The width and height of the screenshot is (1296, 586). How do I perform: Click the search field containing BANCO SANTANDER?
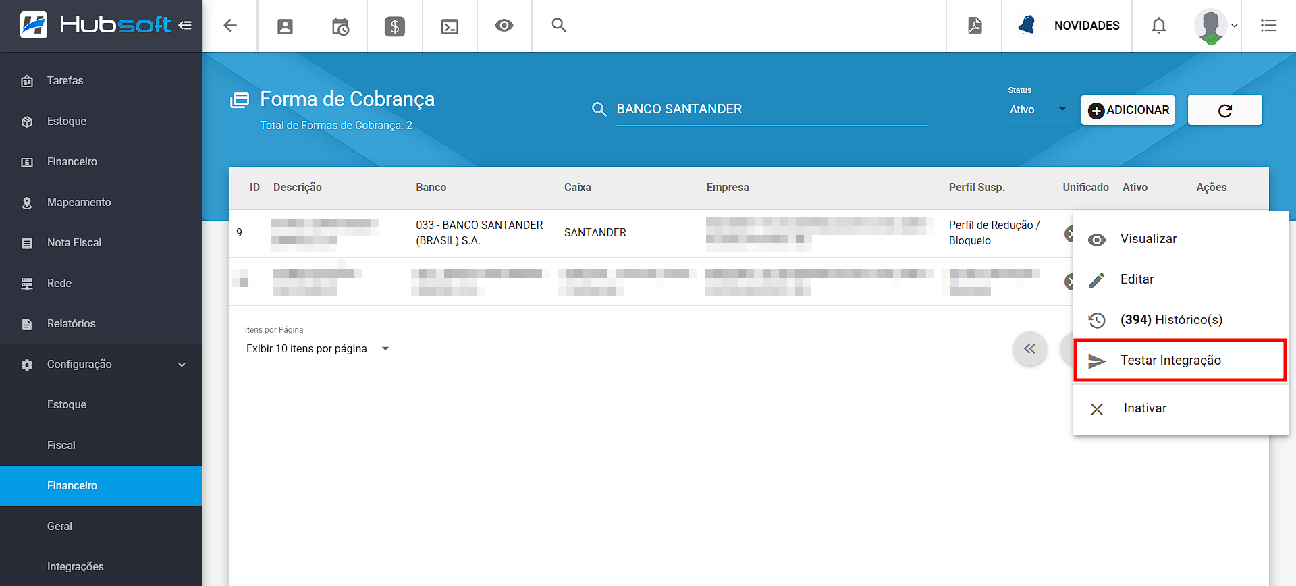[772, 109]
